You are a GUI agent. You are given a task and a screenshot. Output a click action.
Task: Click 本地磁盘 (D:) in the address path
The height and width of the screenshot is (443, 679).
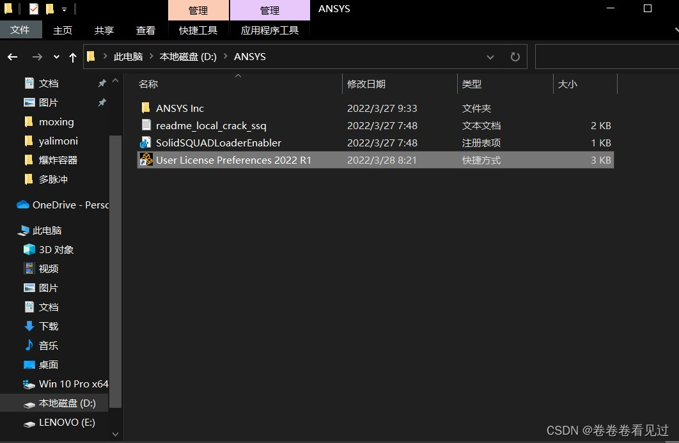coord(188,57)
